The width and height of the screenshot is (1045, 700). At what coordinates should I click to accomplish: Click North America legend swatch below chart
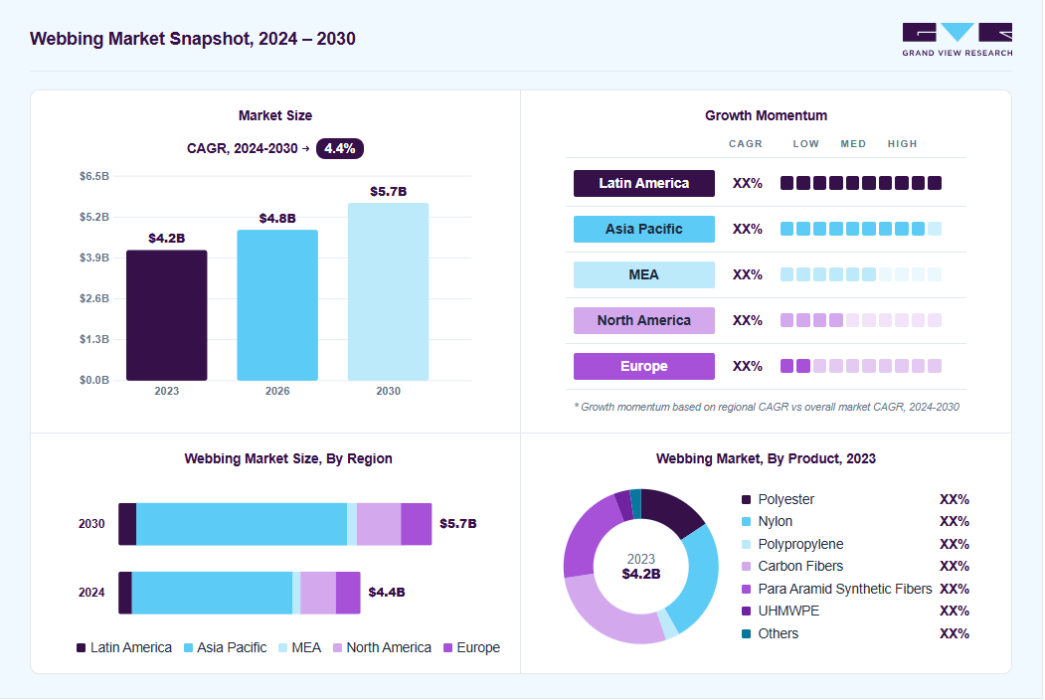pos(337,648)
